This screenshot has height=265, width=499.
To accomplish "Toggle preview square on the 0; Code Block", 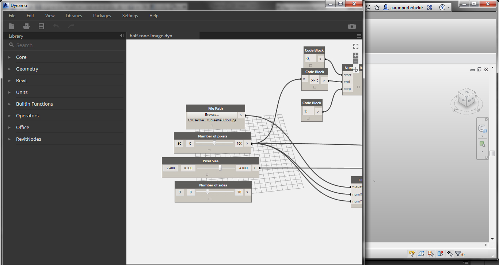I will (311, 65).
